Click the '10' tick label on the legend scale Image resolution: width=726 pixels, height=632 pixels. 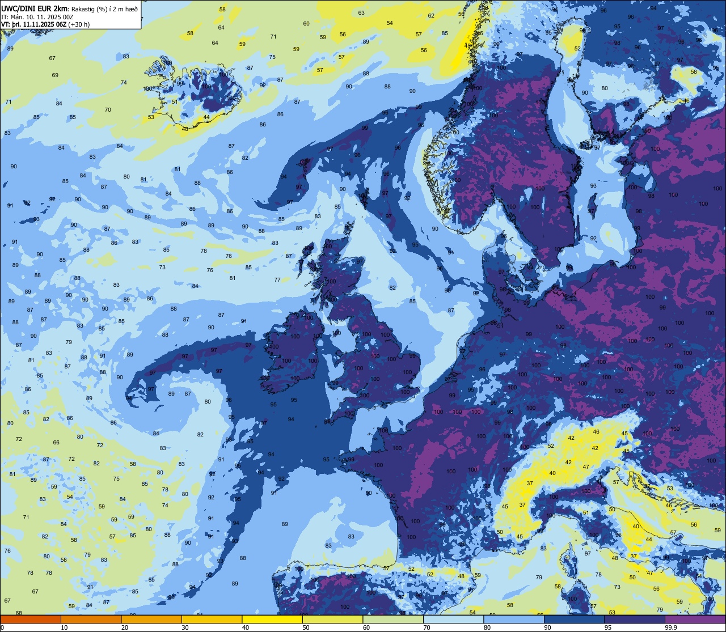tap(65, 627)
